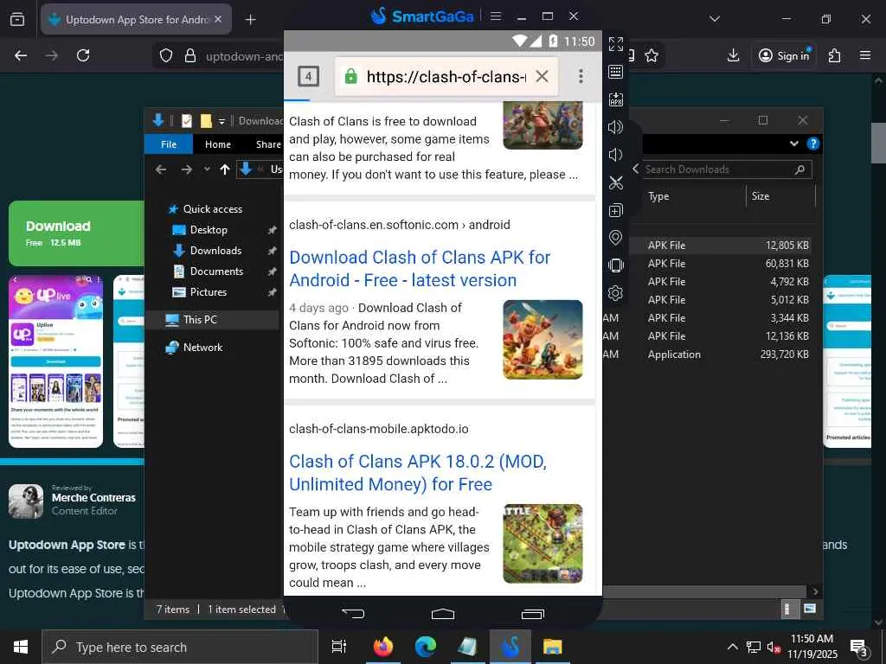The width and height of the screenshot is (886, 664).
Task: Clear the Android browser URL with X
Action: (x=542, y=76)
